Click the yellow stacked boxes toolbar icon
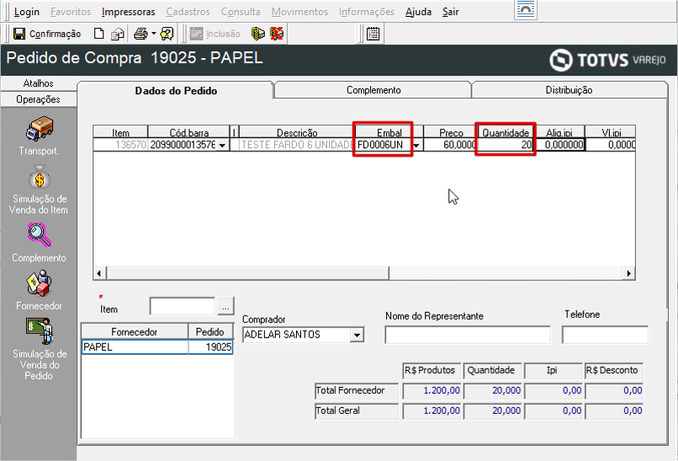This screenshot has height=461, width=678. (x=257, y=34)
